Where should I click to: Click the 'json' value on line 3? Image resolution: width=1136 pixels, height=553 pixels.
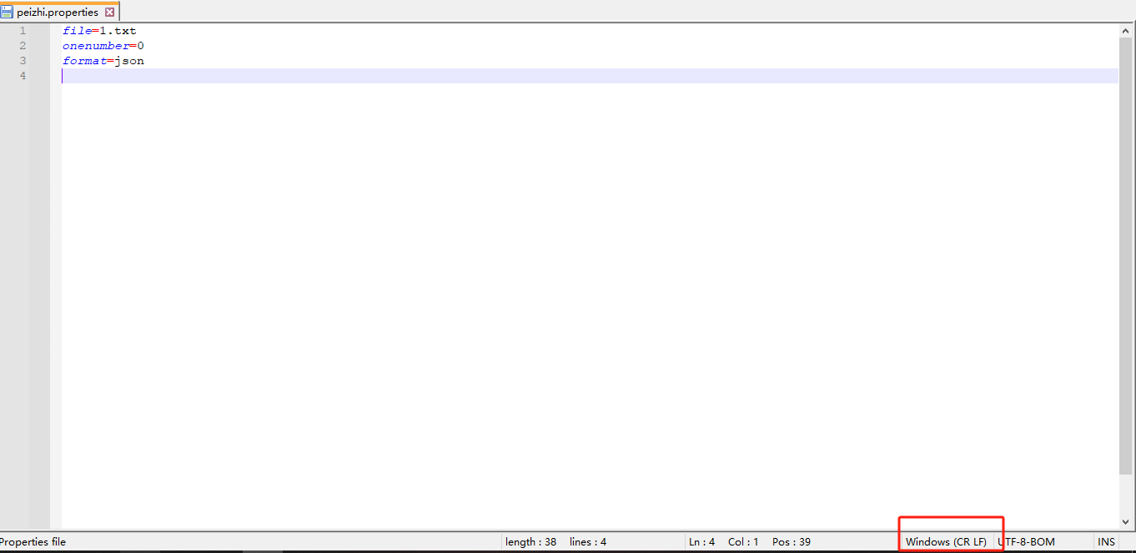129,61
